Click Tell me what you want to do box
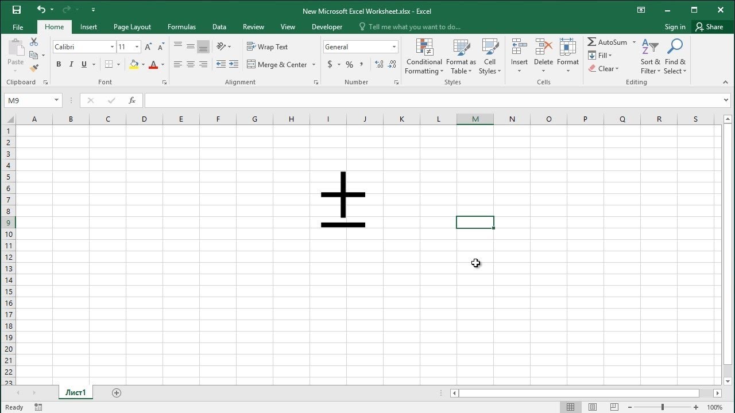Viewport: 735px width, 413px height. point(410,27)
